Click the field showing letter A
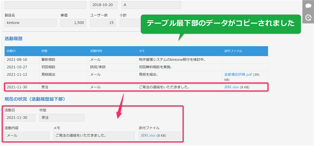The width and height of the screenshot is (314, 146). (x=151, y=5)
